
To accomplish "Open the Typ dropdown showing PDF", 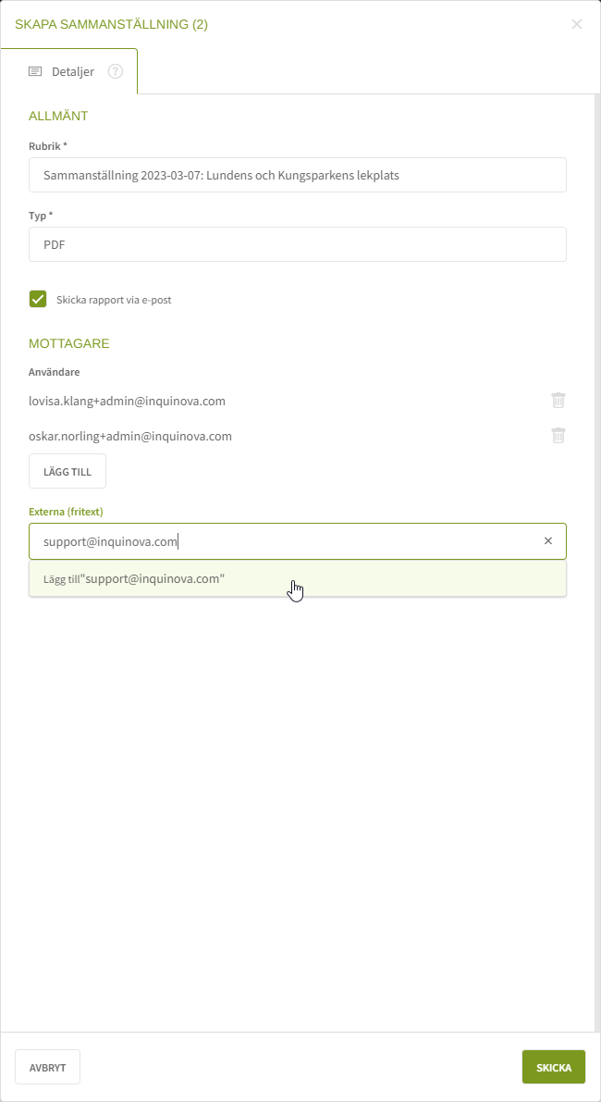I will [297, 244].
